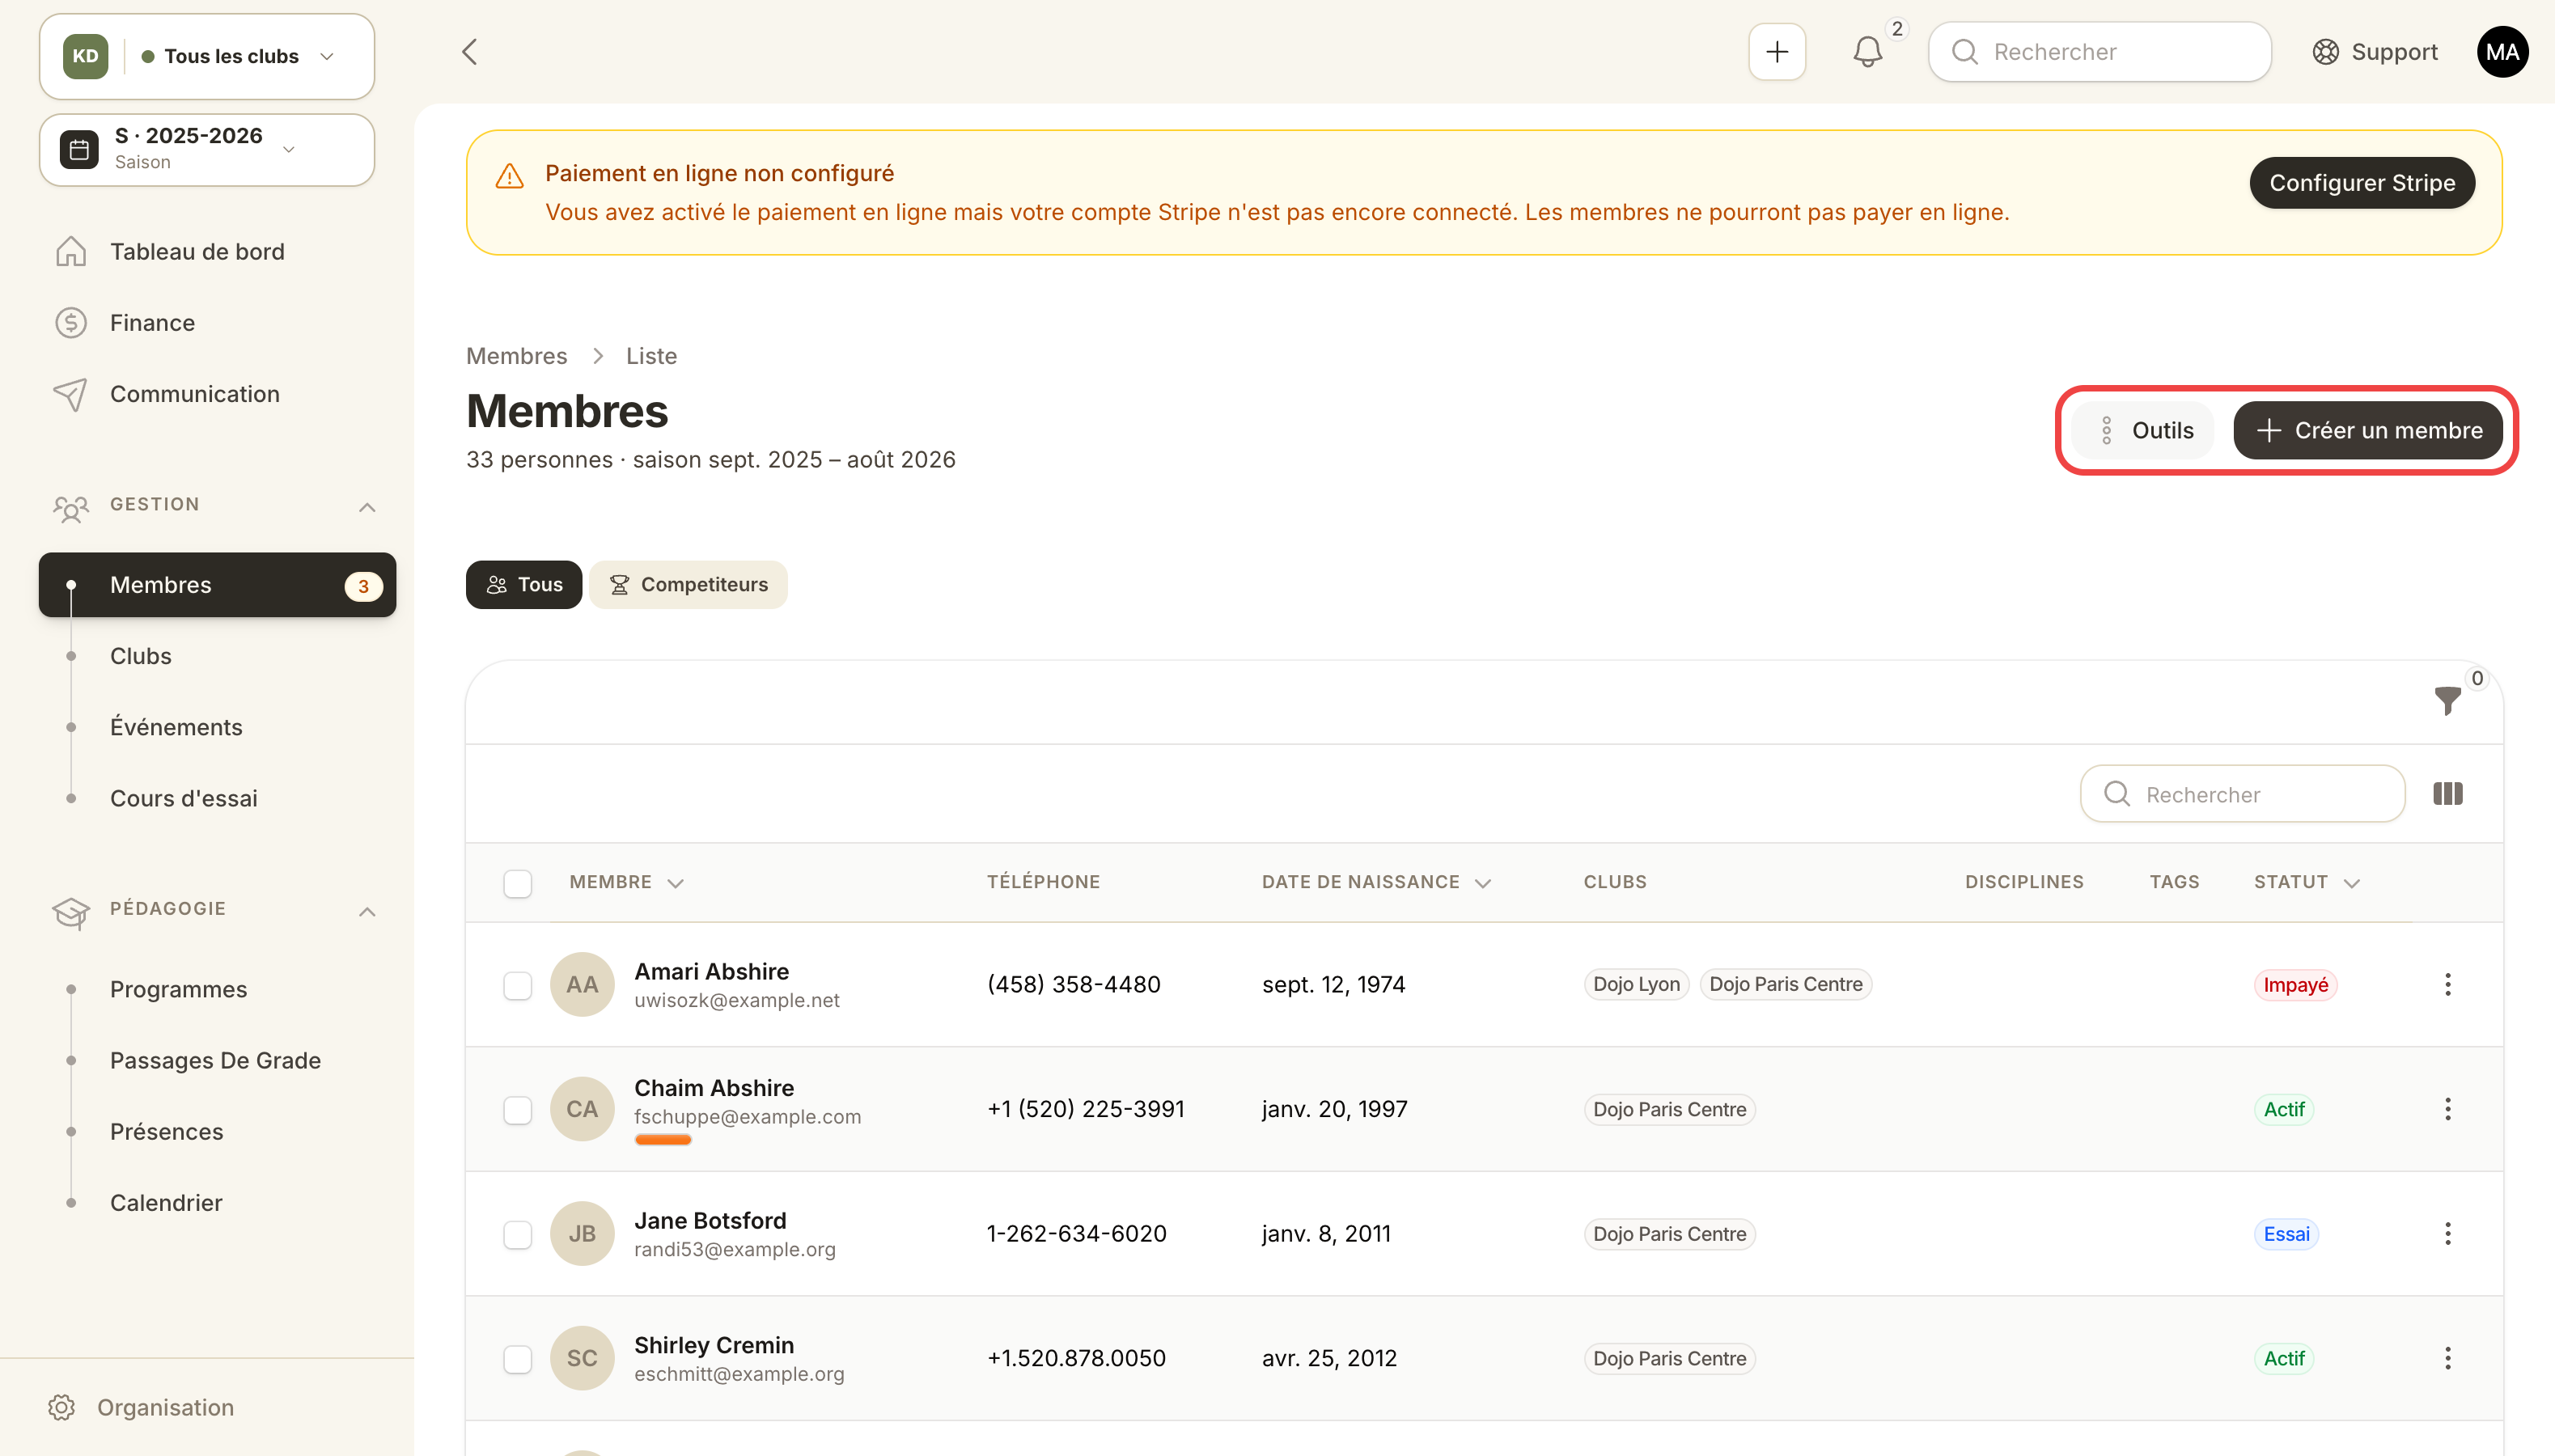Open the column visibility toggle icon
Image resolution: width=2555 pixels, height=1456 pixels.
tap(2447, 794)
